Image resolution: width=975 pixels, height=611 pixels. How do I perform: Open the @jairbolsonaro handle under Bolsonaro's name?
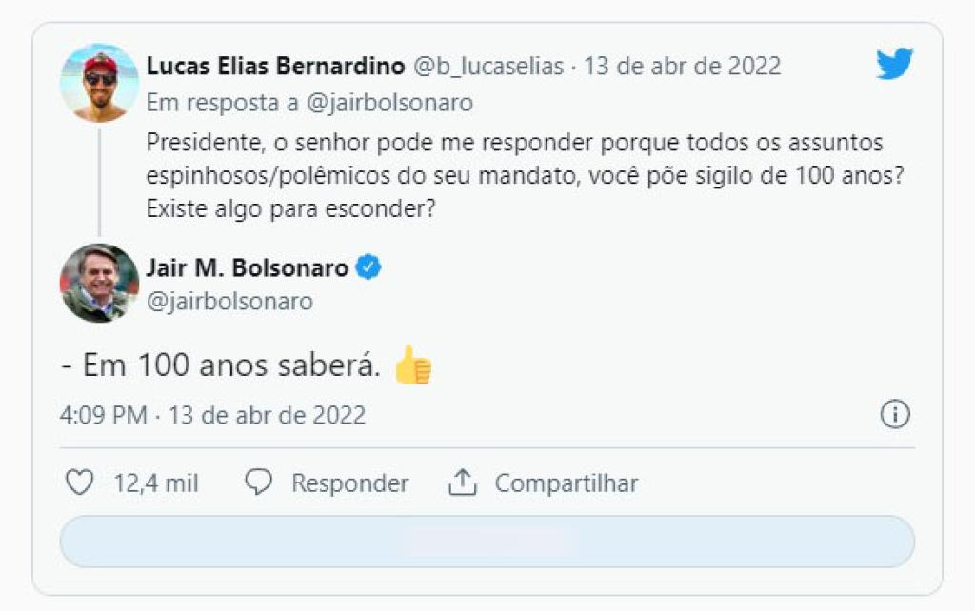tap(229, 302)
